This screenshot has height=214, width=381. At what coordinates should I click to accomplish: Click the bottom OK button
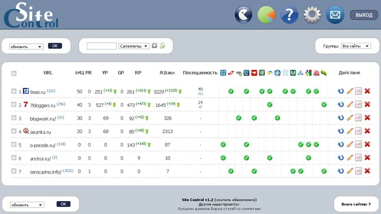pyautogui.click(x=63, y=204)
